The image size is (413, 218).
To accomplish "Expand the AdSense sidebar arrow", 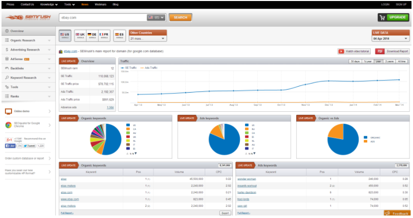I will [x=49, y=59].
